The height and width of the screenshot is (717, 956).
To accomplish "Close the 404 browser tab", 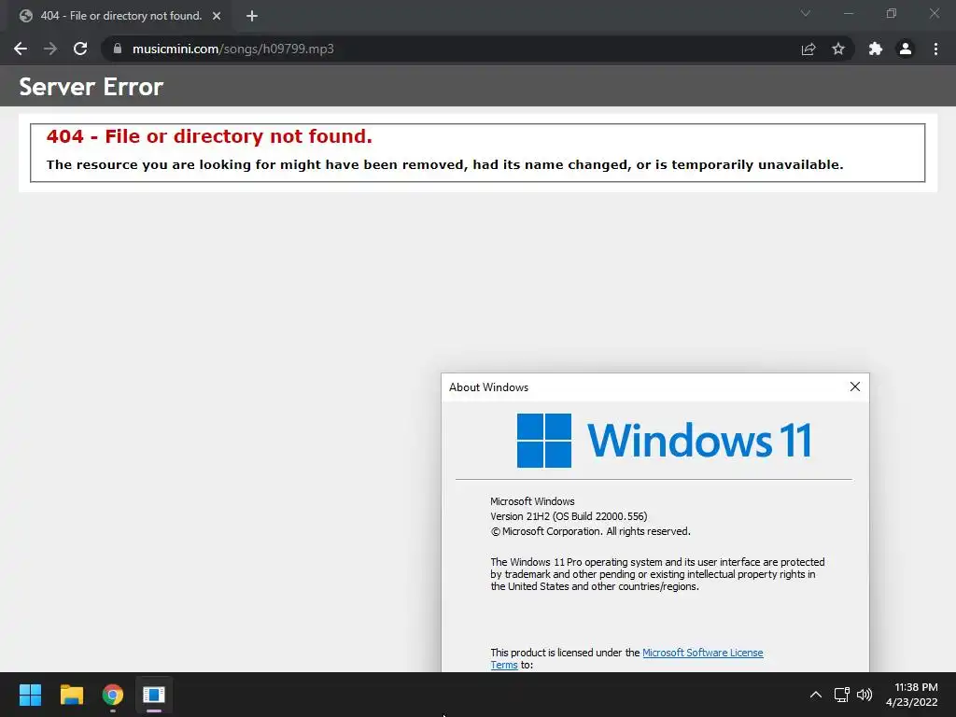I will click(x=217, y=16).
